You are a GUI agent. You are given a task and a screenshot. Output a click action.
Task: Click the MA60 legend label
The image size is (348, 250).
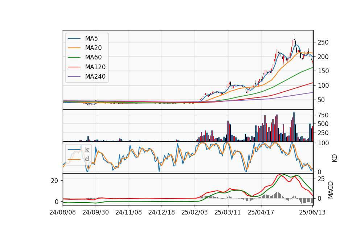coord(94,58)
